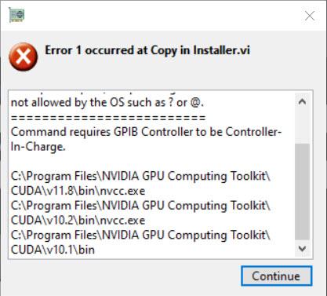The width and height of the screenshot is (327, 296).
Task: Click the Program Files line preceding CUDA\v10.2
Action: [140, 206]
